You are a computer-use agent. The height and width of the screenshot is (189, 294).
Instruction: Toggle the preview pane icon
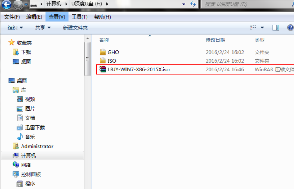coord(275,28)
